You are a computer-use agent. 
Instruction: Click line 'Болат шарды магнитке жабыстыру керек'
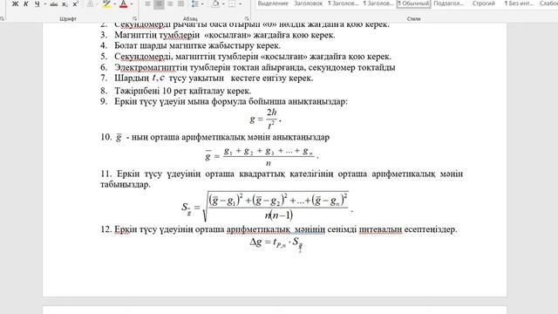pyautogui.click(x=198, y=45)
